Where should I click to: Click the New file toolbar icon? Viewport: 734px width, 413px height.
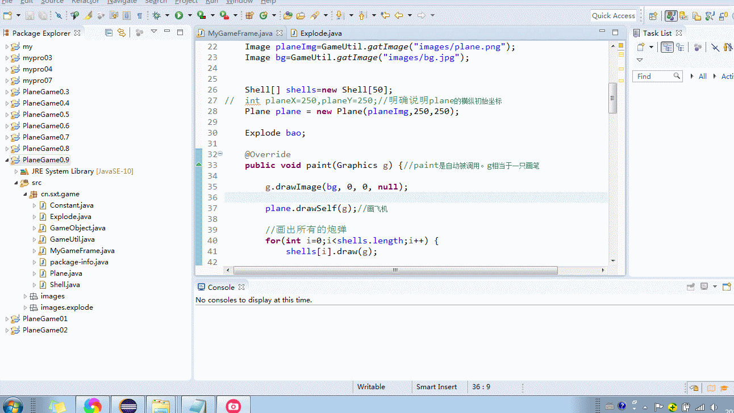7,16
